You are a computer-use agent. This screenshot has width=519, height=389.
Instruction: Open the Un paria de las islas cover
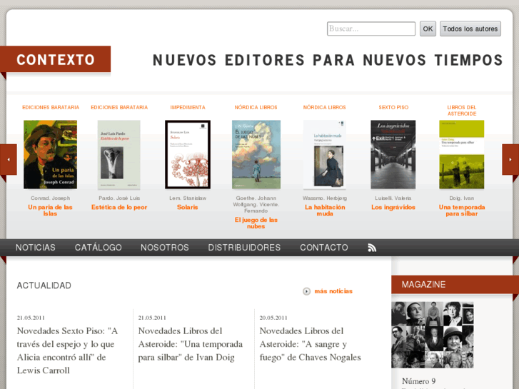pyautogui.click(x=50, y=154)
